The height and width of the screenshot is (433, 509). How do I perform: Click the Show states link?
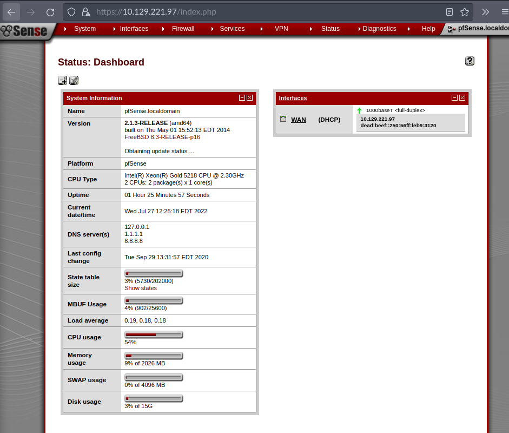pos(141,288)
